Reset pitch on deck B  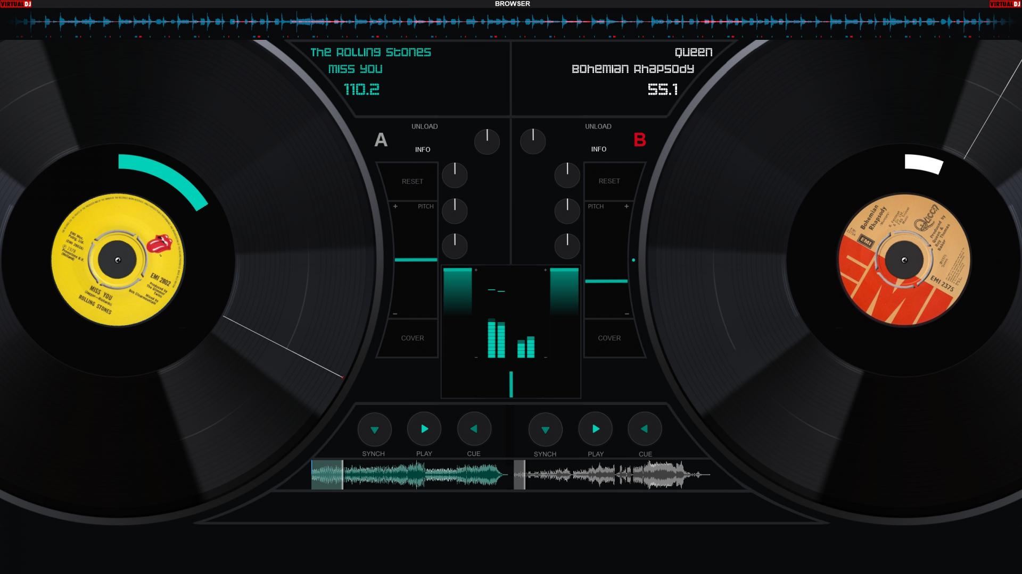click(x=609, y=181)
